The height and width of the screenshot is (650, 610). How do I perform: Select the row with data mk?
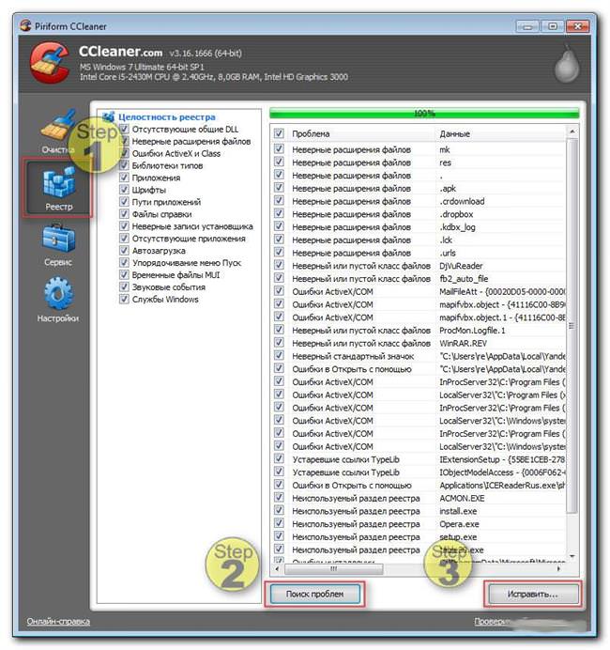pos(418,149)
